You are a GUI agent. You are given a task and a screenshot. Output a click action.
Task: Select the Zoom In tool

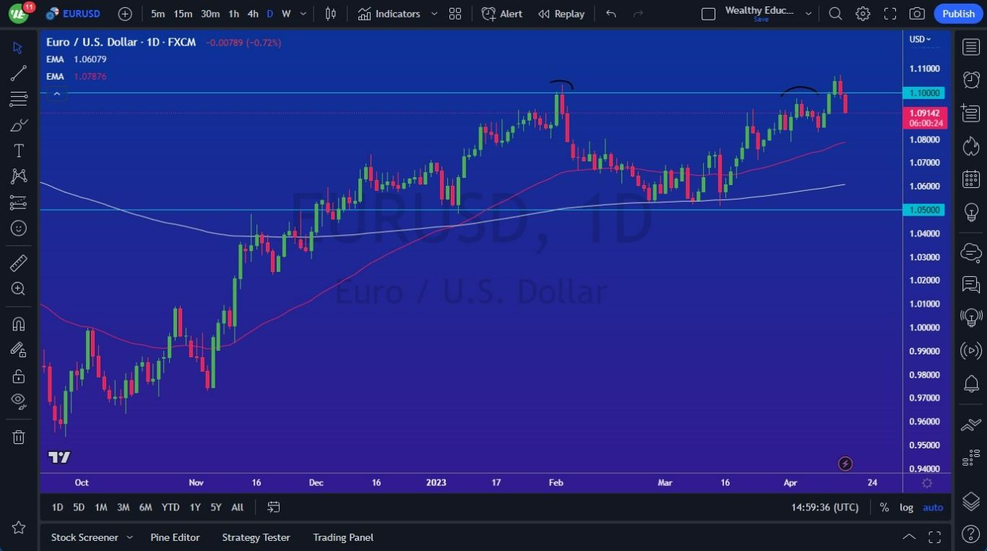18,289
